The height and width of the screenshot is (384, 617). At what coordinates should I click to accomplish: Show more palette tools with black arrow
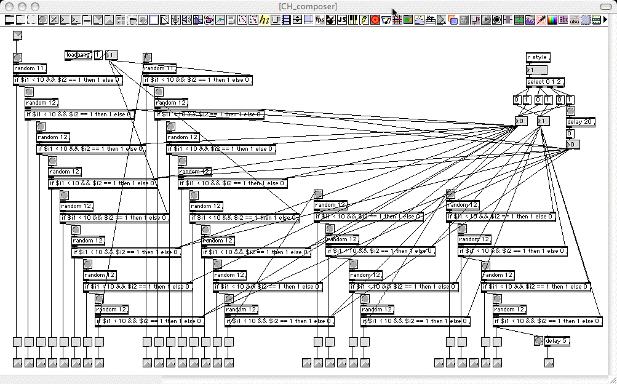coord(605,19)
